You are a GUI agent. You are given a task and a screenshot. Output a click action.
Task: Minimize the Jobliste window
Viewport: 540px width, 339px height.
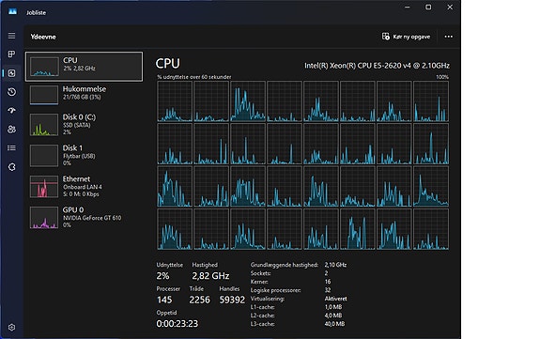click(407, 7)
